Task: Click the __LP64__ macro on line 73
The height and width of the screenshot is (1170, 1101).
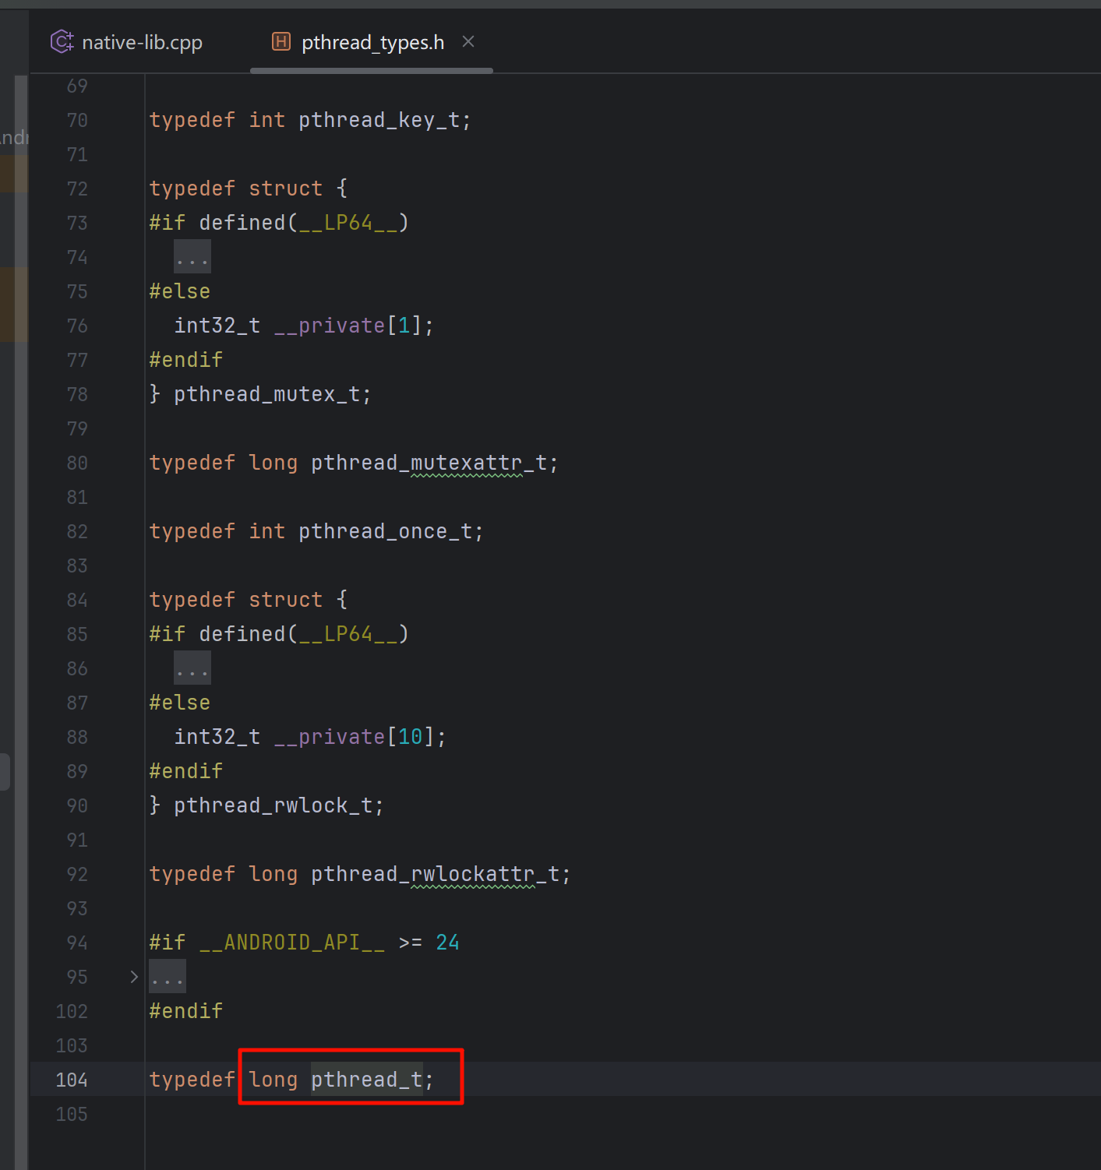Action: [348, 223]
